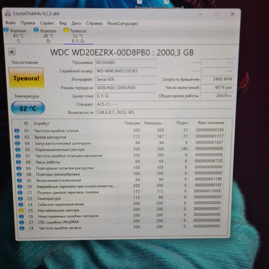The image size is (269, 269).
Task: Click the yellow Тревога status icon for E: F: G:
Action: point(66,30)
